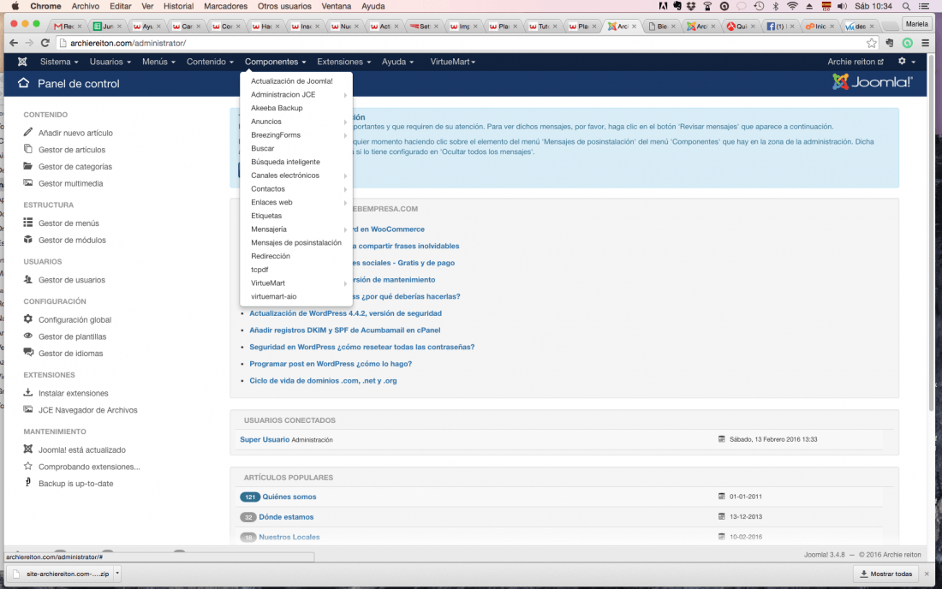This screenshot has width=942, height=589.
Task: Click the green extension icon in Chrome toolbar
Action: pyautogui.click(x=907, y=43)
